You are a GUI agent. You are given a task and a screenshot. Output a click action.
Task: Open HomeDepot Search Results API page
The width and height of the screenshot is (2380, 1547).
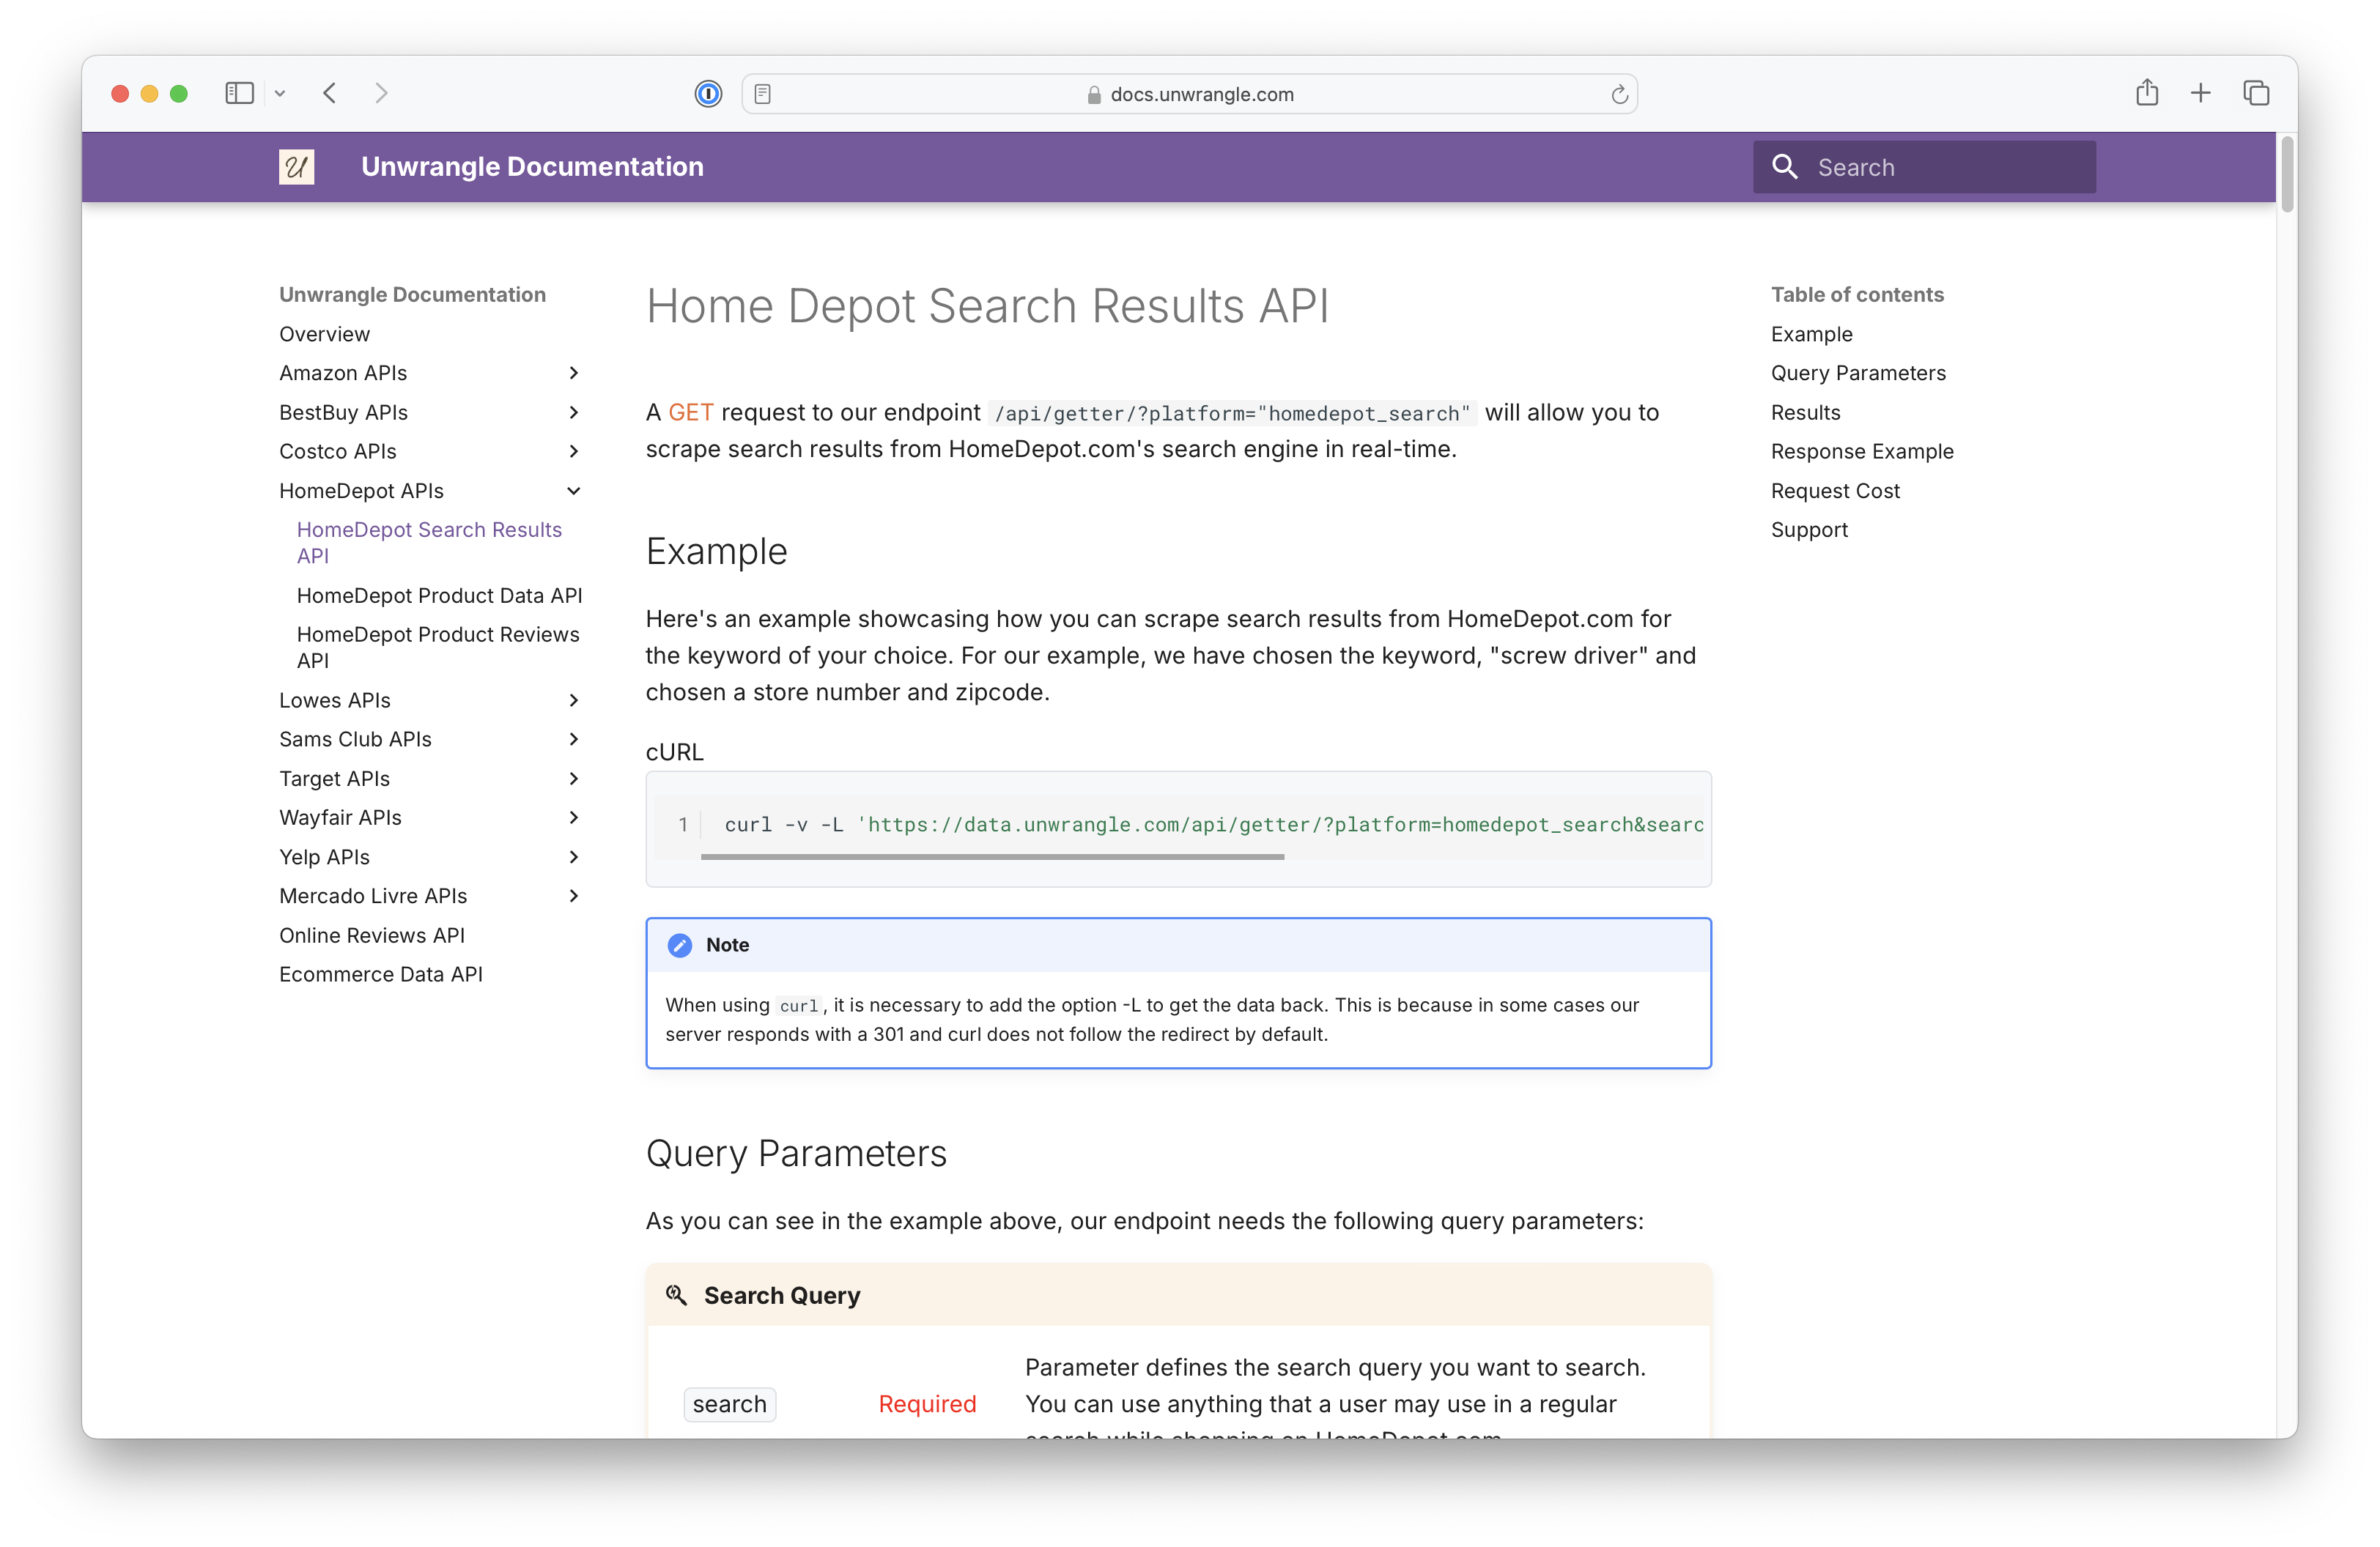coord(429,543)
